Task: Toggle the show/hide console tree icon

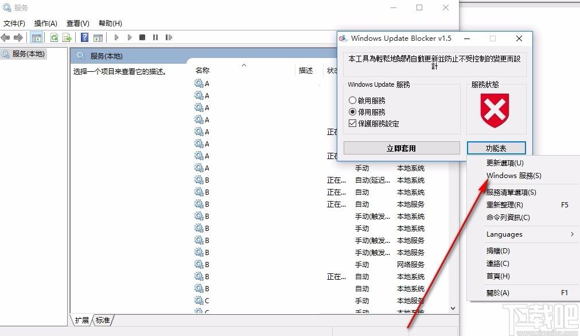Action: (x=36, y=37)
